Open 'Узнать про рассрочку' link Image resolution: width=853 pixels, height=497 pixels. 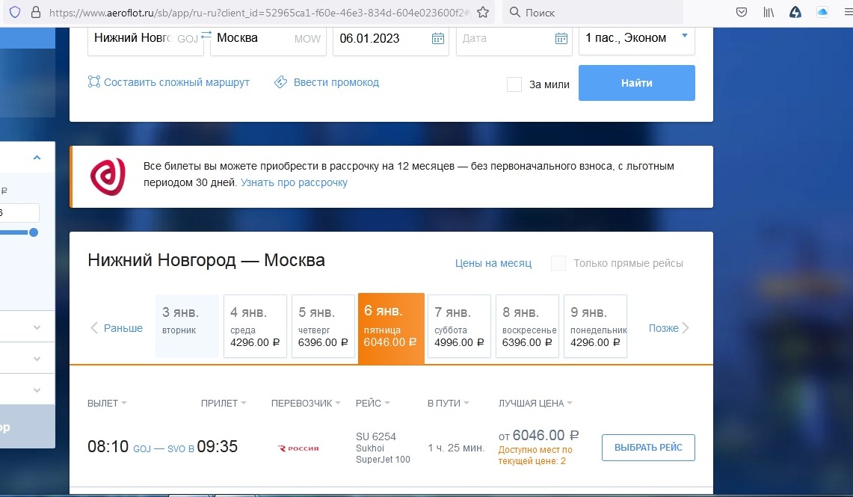click(294, 182)
